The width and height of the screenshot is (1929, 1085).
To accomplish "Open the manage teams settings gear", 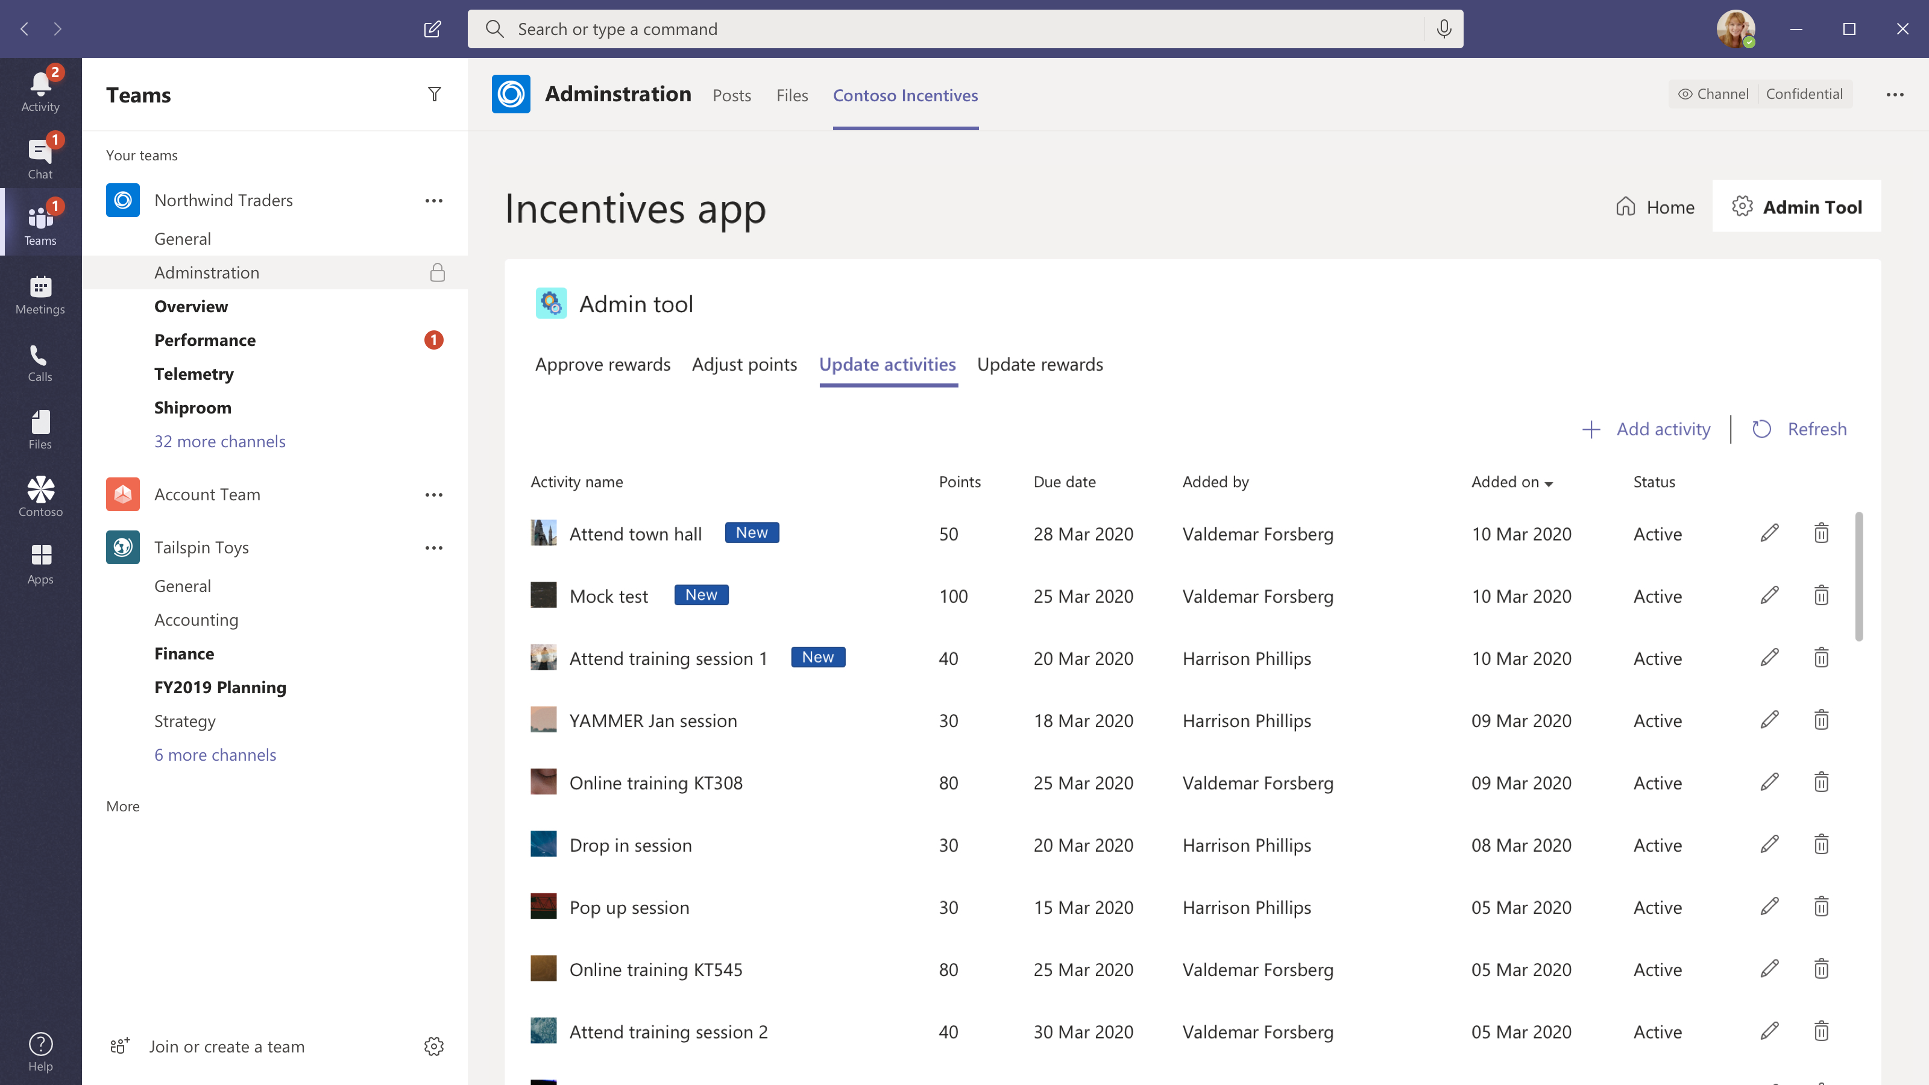I will coord(433,1046).
